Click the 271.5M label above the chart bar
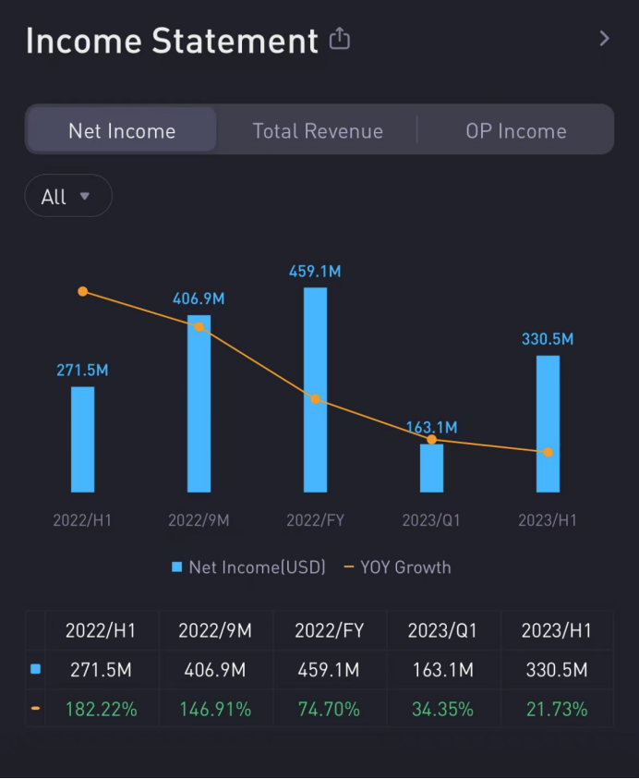Image resolution: width=639 pixels, height=779 pixels. click(x=82, y=371)
